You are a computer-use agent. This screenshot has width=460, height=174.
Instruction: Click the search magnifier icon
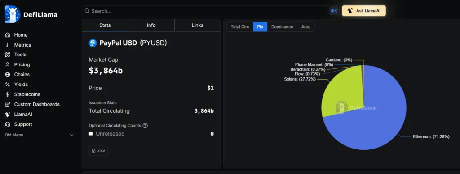pyautogui.click(x=87, y=11)
